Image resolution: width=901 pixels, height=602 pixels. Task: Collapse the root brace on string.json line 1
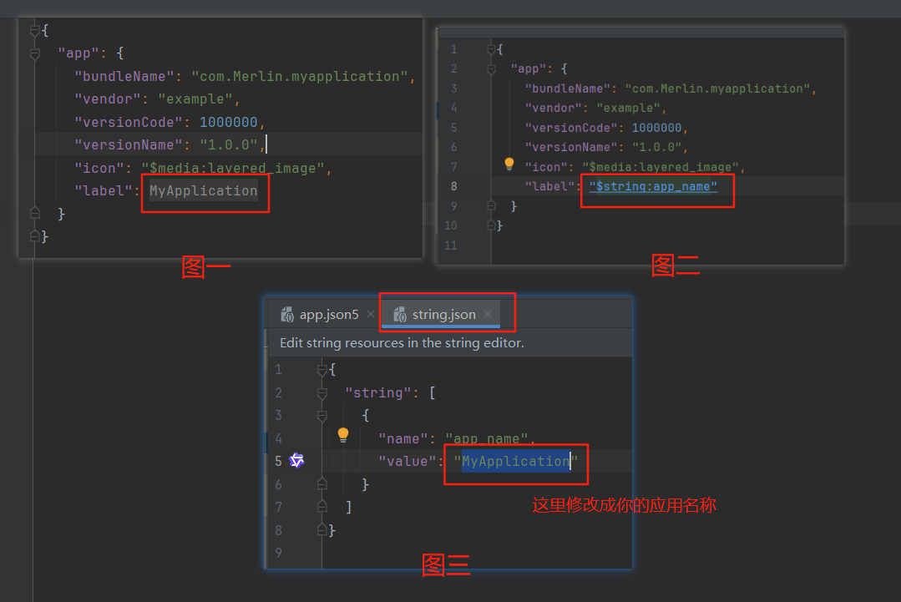tap(321, 370)
